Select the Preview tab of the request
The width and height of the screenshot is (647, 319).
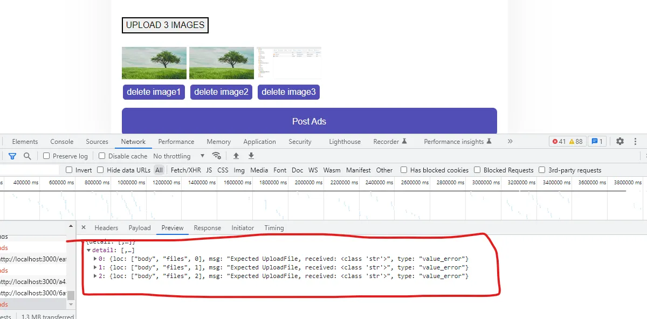173,227
